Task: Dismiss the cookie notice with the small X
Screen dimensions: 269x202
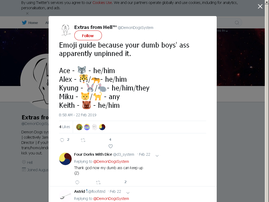Action: coord(27,13)
